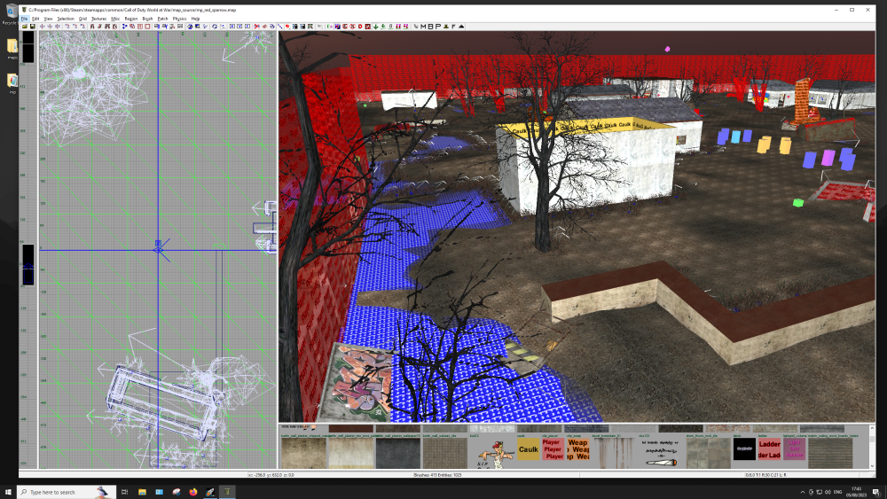Viewport: 887px width, 499px height.
Task: Expand the system tray hidden icons chevron
Action: coord(802,492)
